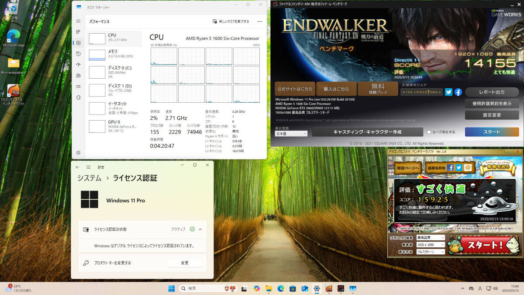Open the Services icon in Task Manager sidebar

pyautogui.click(x=78, y=97)
